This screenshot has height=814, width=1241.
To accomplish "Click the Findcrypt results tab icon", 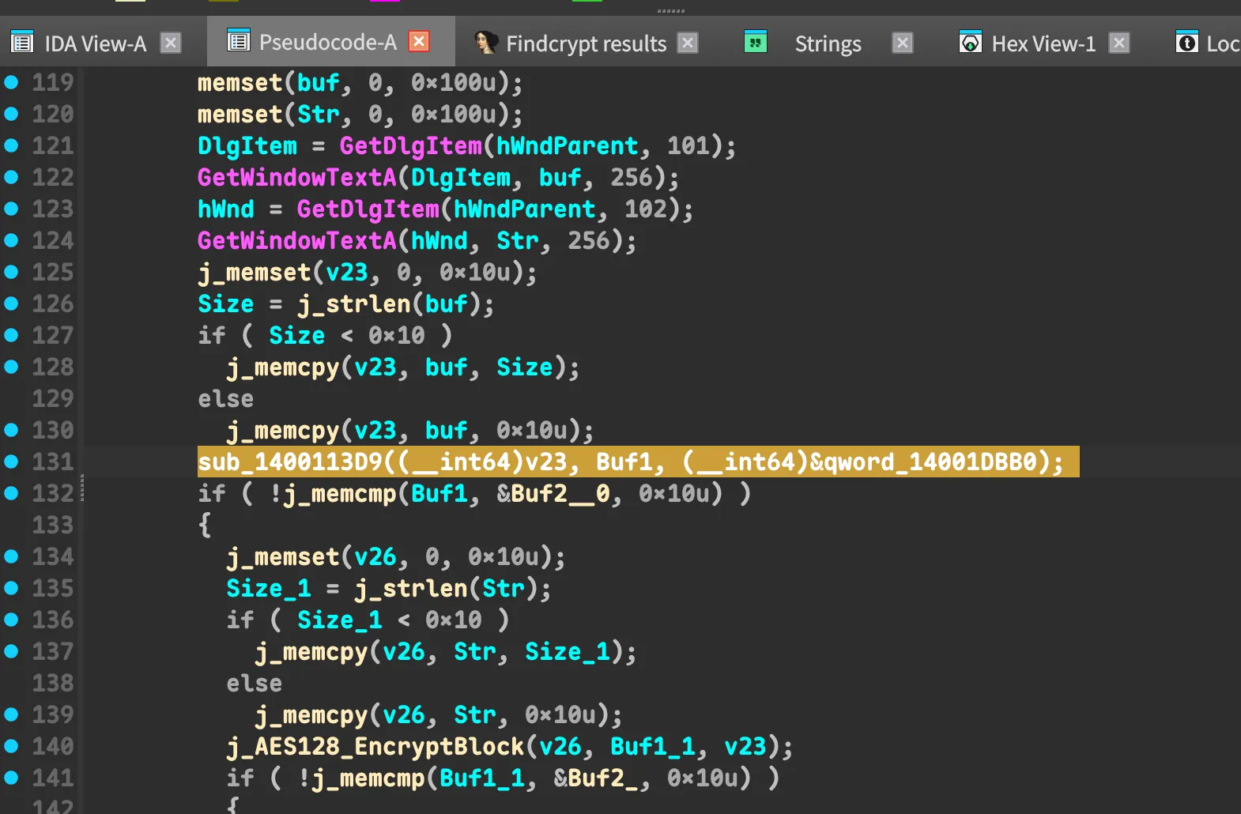I will coord(485,43).
